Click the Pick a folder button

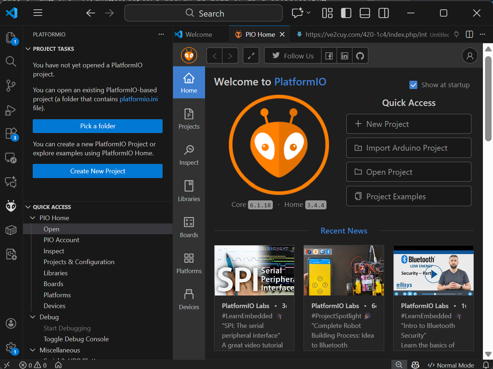point(98,126)
